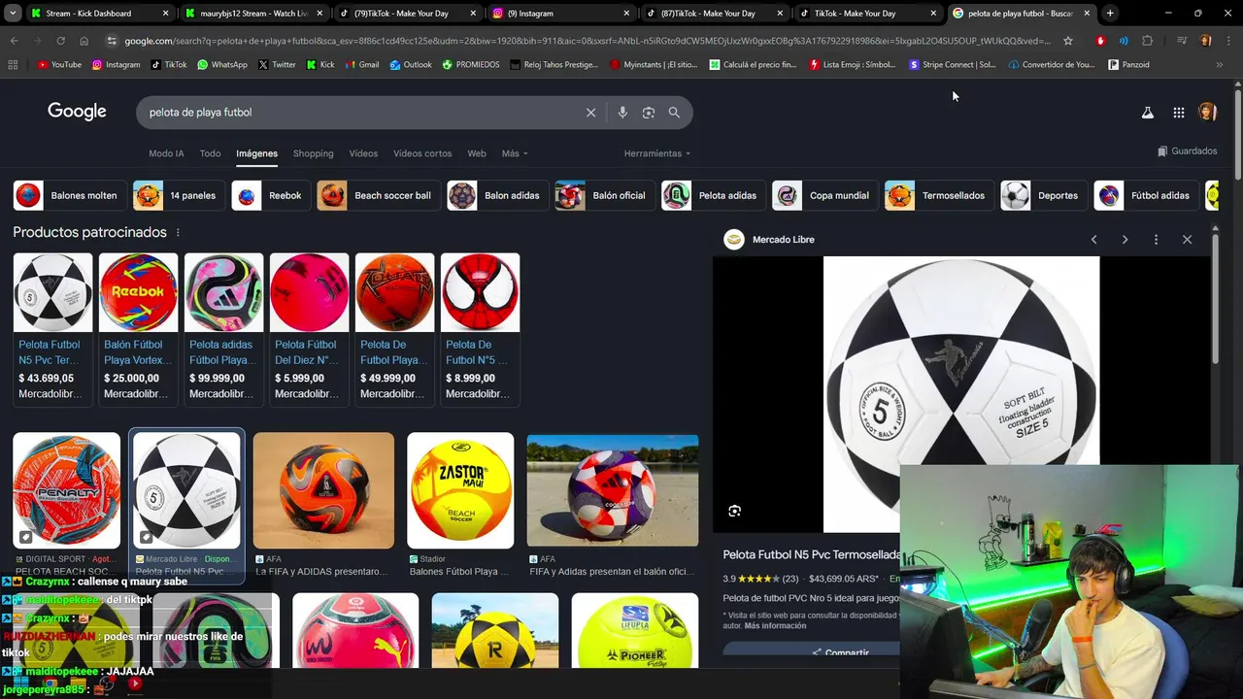The width and height of the screenshot is (1243, 699).
Task: Filter by Termosellados chip
Action: point(938,195)
